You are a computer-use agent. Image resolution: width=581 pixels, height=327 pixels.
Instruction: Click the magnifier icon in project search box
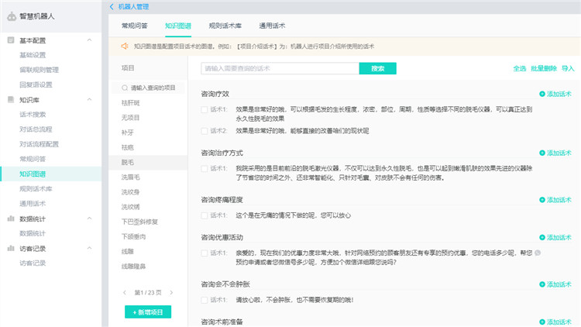pyautogui.click(x=125, y=88)
